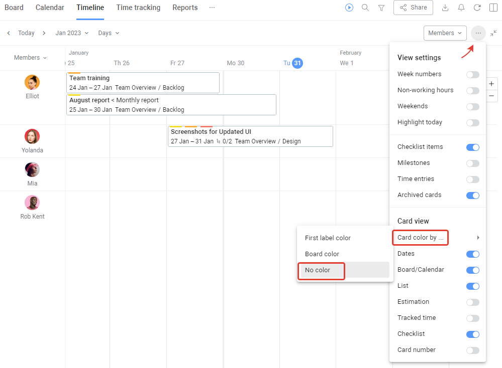Click the Th 26 date header
The image size is (502, 368).
122,63
